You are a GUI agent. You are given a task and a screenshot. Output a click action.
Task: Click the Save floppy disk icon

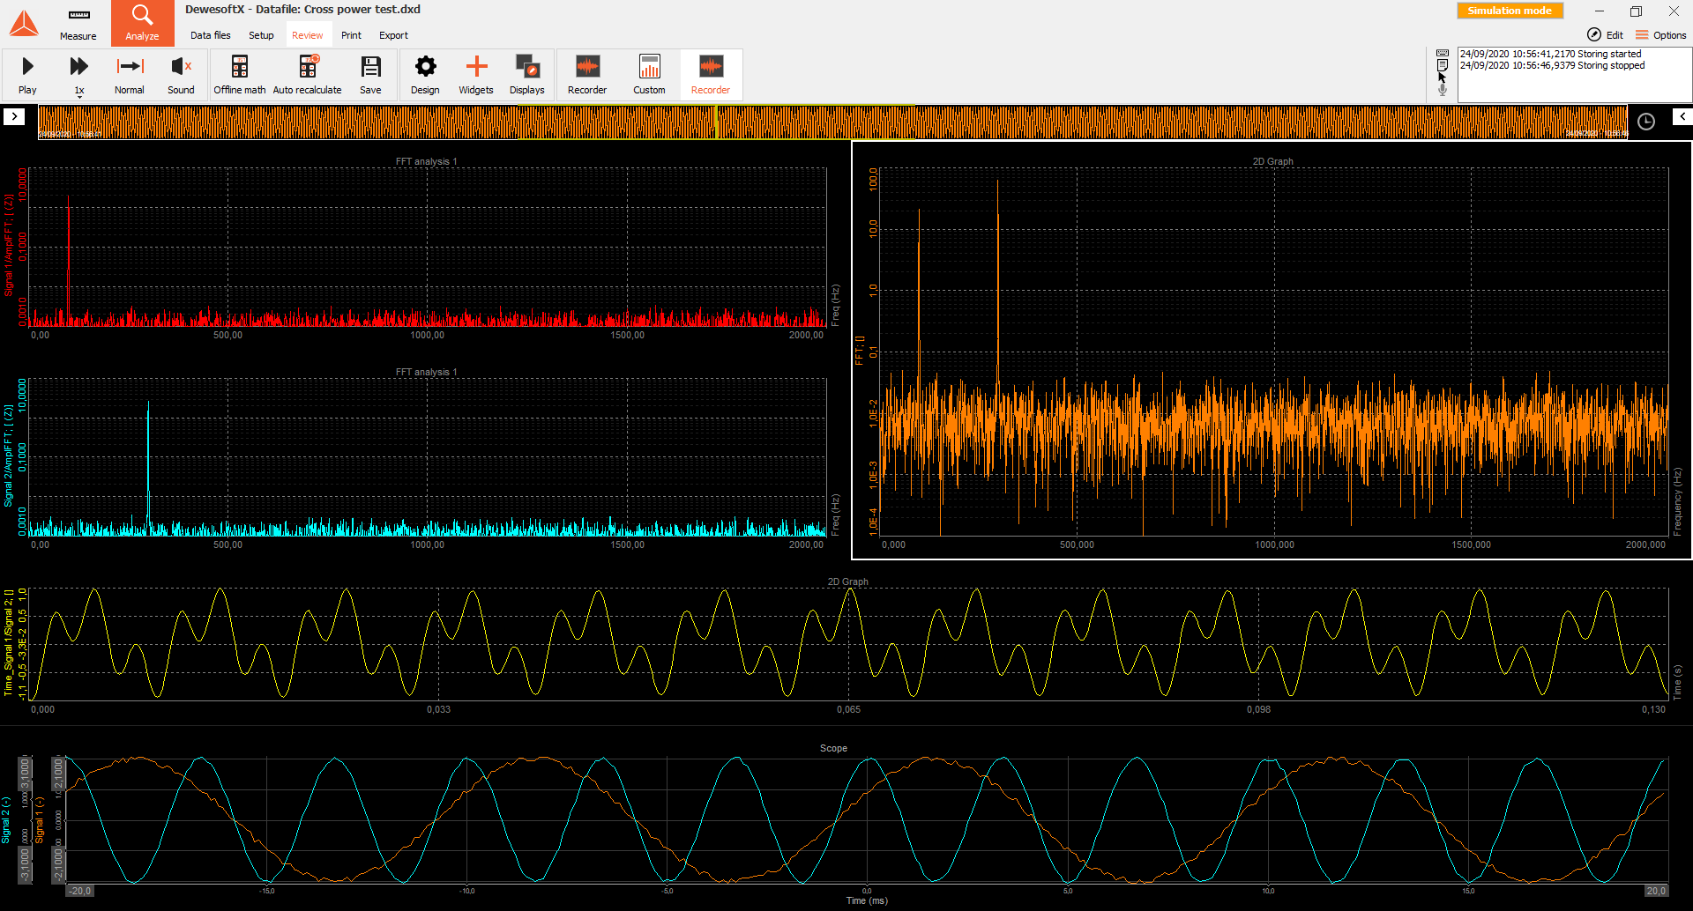370,74
